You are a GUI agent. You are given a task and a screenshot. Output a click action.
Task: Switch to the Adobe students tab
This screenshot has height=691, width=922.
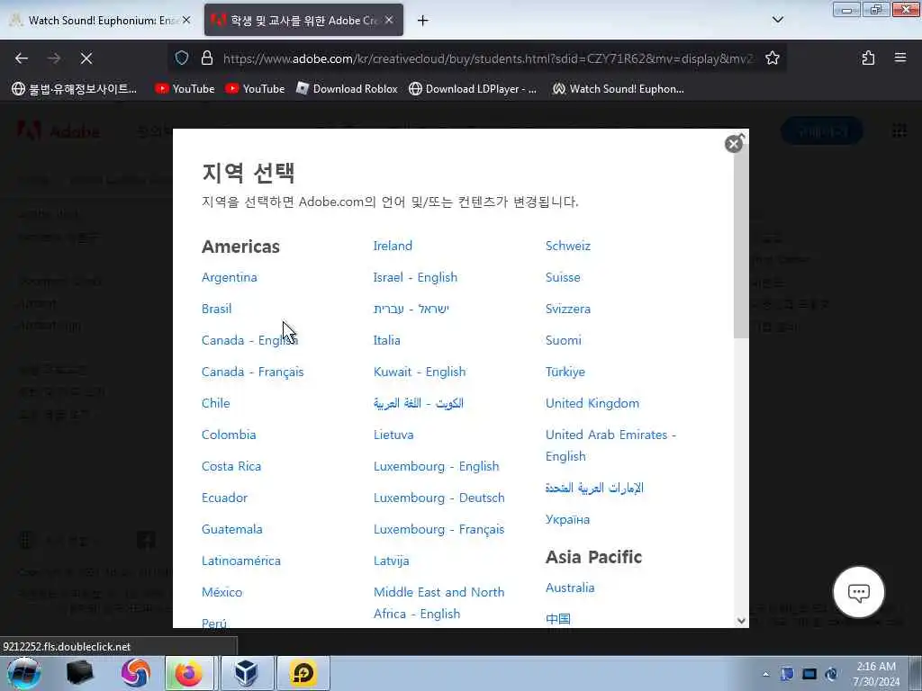click(303, 21)
